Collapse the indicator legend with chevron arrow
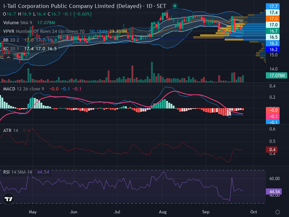The image size is (289, 217). point(8,58)
